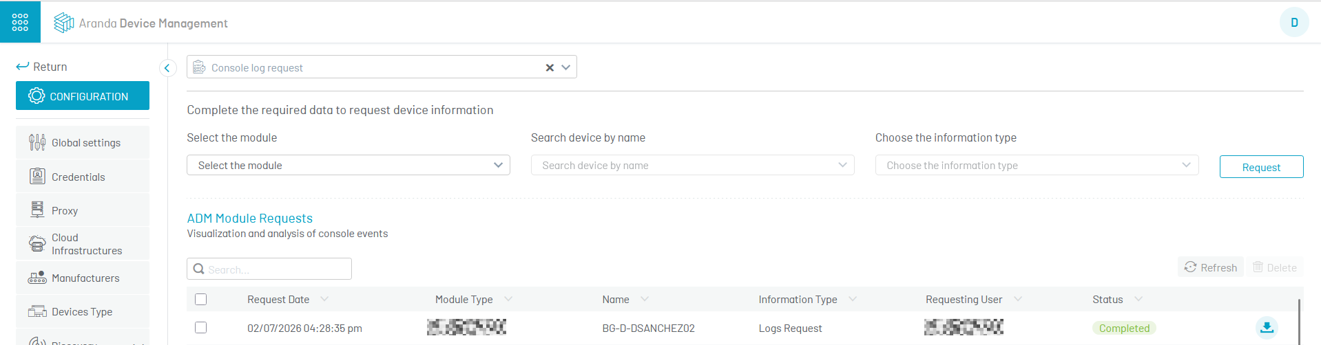Clear the Console log request selection
The image size is (1321, 345).
point(550,67)
